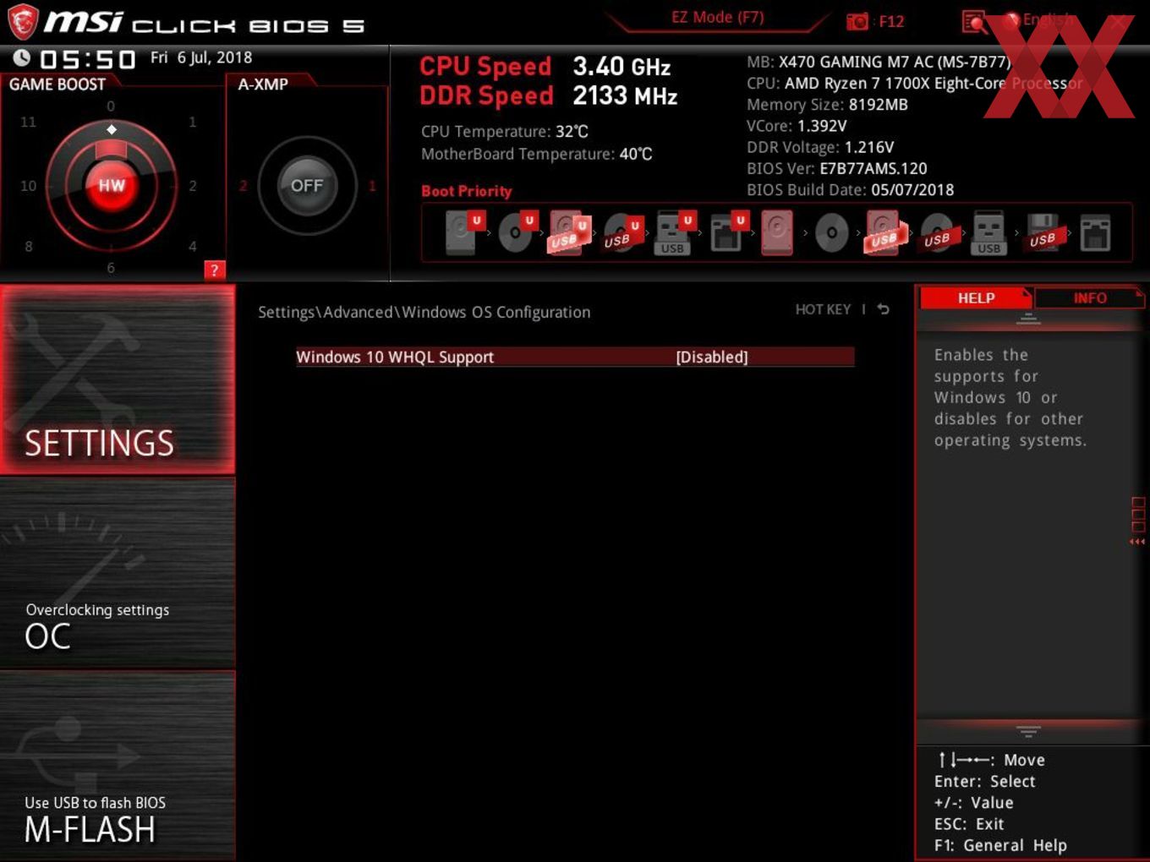Click the DDR Speed 2133 MHz value
The image size is (1150, 862).
pos(625,95)
